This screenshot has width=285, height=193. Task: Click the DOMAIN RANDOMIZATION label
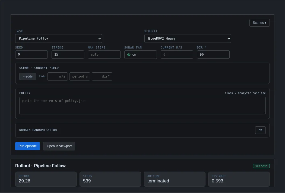pyautogui.click(x=38, y=130)
